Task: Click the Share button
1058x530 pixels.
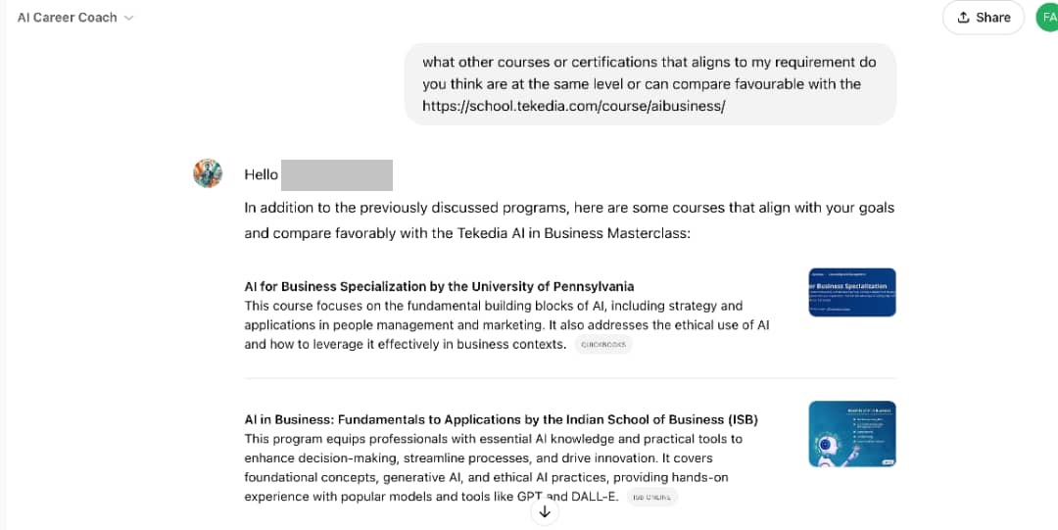Action: [x=983, y=18]
